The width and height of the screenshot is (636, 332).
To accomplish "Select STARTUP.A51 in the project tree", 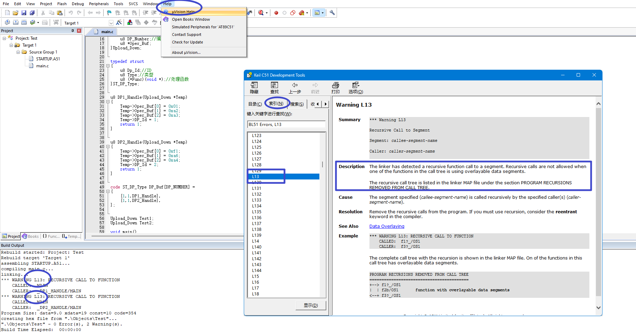I will click(48, 59).
